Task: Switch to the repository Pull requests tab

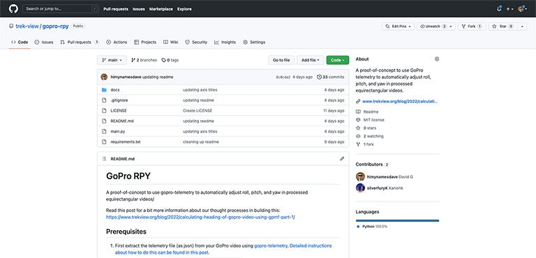Action: click(x=80, y=43)
